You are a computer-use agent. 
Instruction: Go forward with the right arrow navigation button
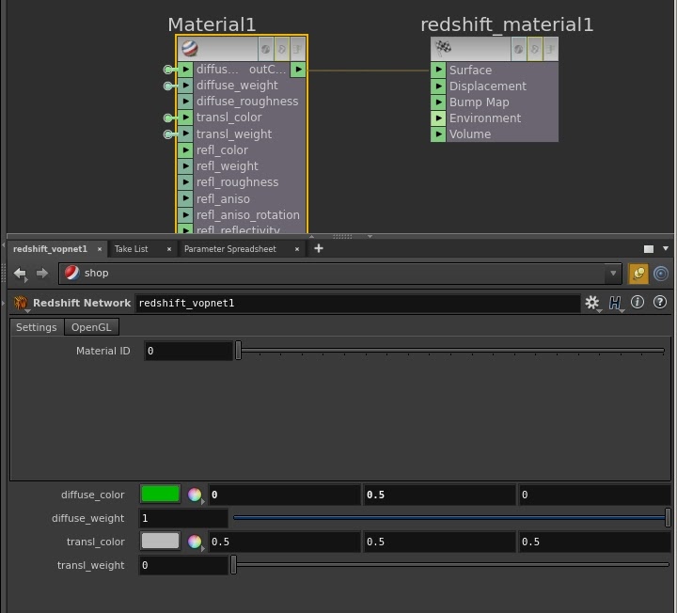pos(42,274)
